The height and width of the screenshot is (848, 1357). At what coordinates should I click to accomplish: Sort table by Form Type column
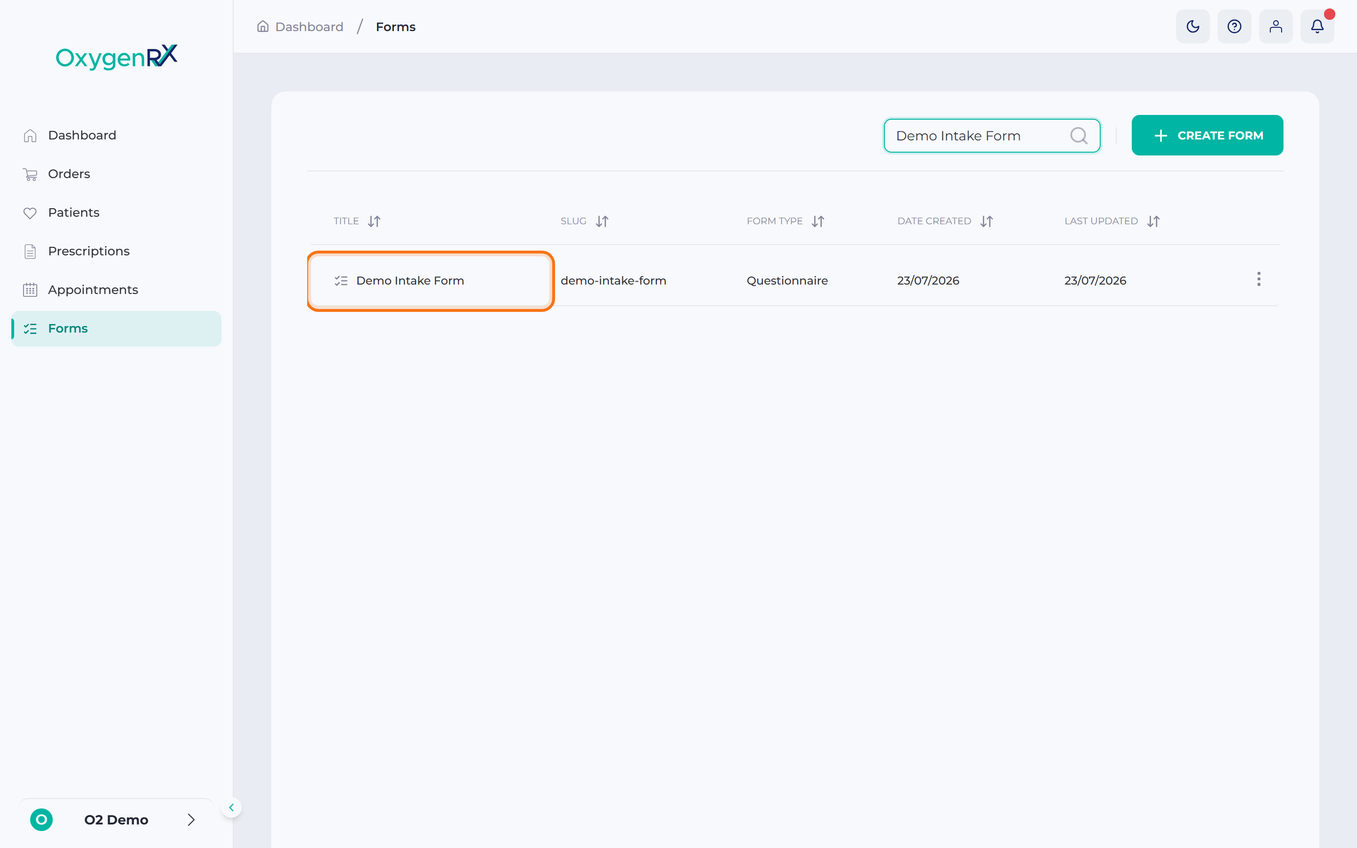pos(817,221)
